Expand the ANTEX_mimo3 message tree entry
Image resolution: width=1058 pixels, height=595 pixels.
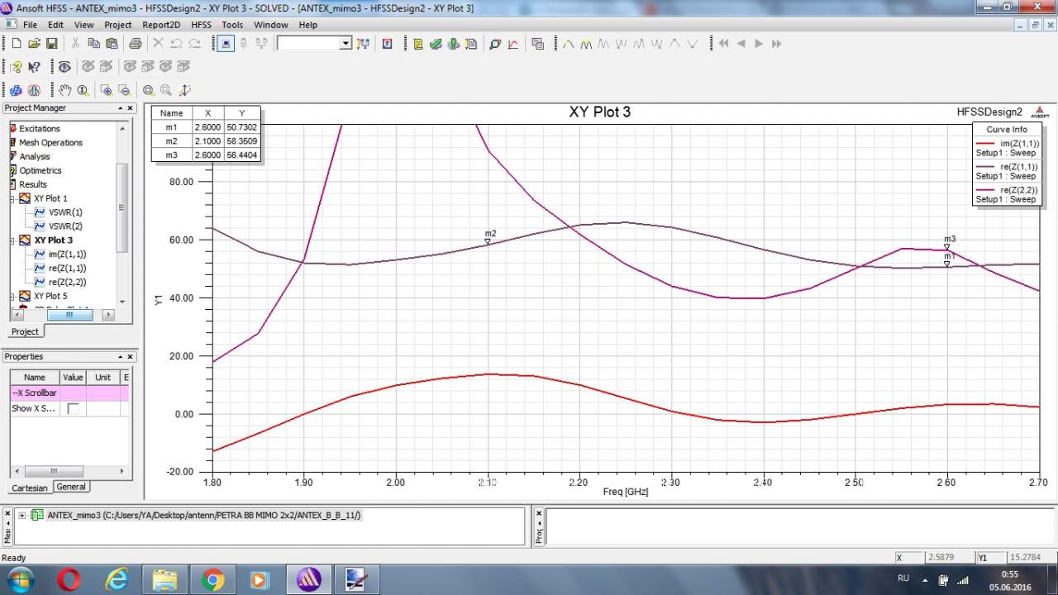pos(21,515)
